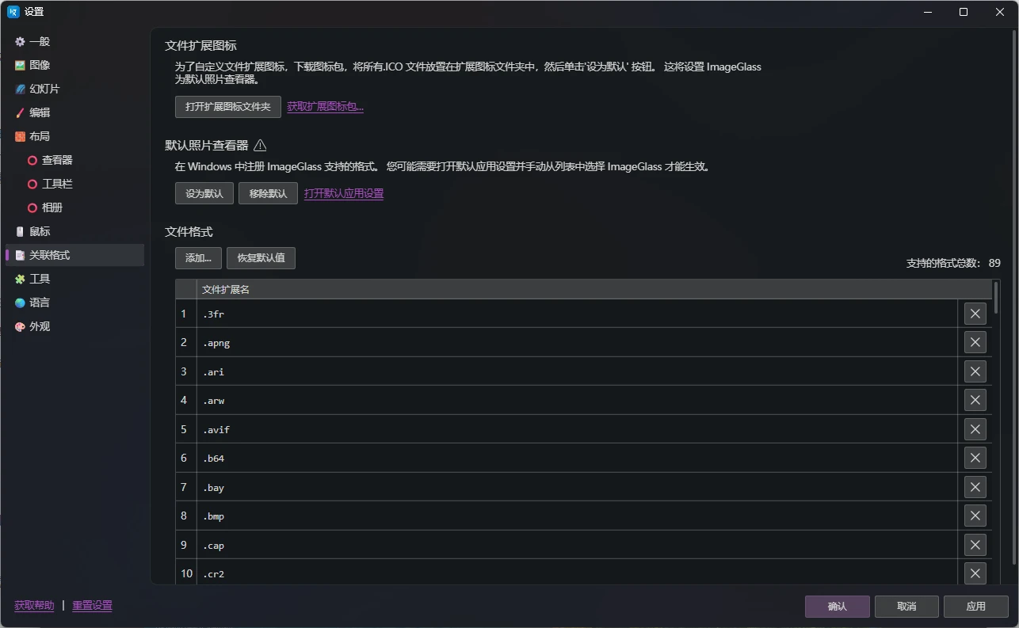Open the 一般 settings page
Screen dimensions: 1019x628
click(74, 41)
